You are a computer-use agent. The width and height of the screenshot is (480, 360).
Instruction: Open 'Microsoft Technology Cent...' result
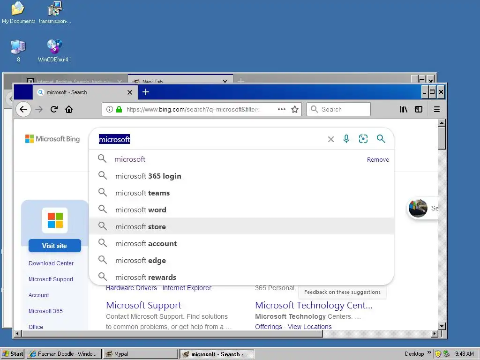pos(314,305)
